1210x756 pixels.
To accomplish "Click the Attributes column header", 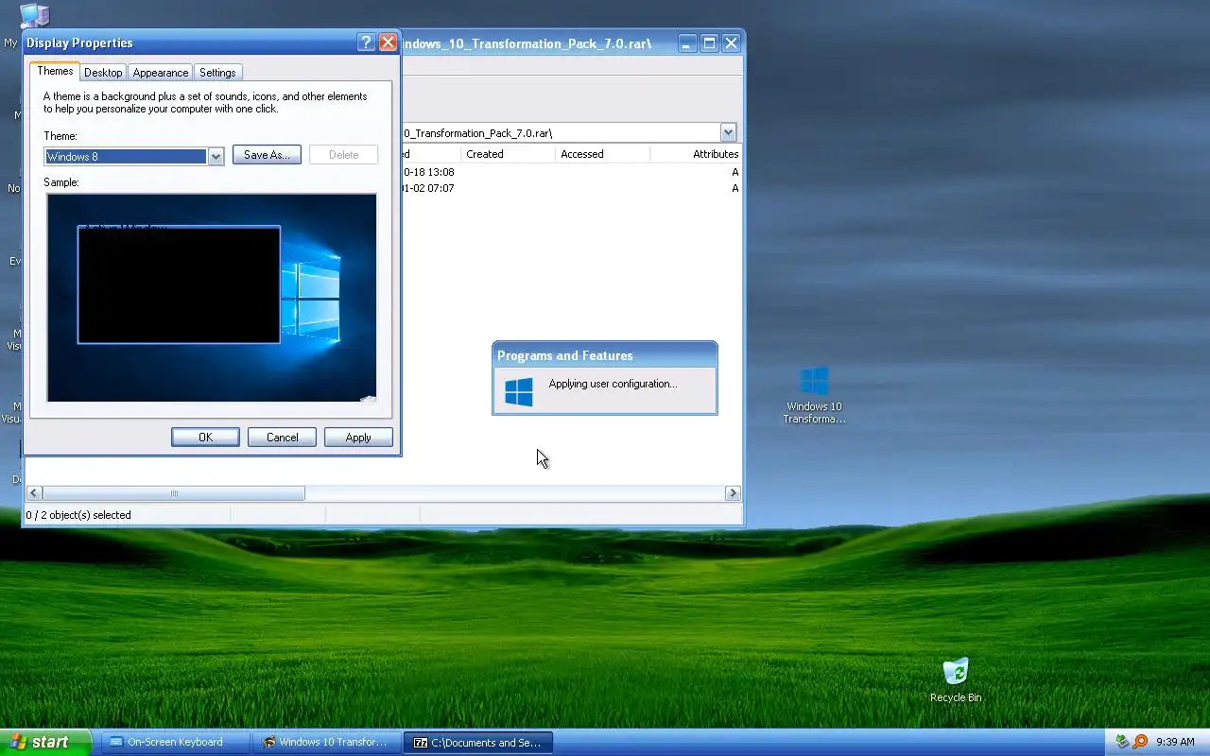I will tap(696, 154).
